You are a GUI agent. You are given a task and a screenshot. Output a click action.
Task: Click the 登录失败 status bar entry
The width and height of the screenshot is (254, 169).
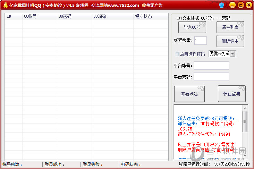(x=93, y=164)
